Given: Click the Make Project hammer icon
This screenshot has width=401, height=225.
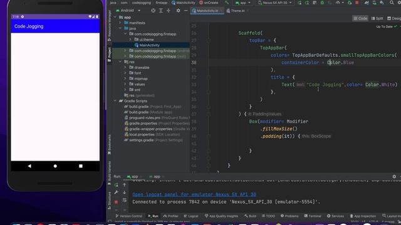Looking at the screenshot, I should tap(227, 2).
